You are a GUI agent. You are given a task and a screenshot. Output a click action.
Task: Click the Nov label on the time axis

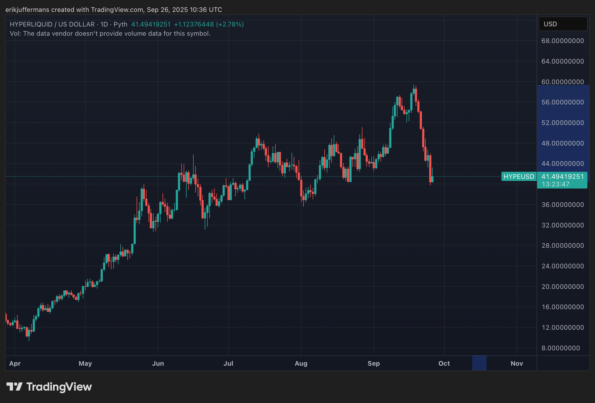(x=517, y=363)
